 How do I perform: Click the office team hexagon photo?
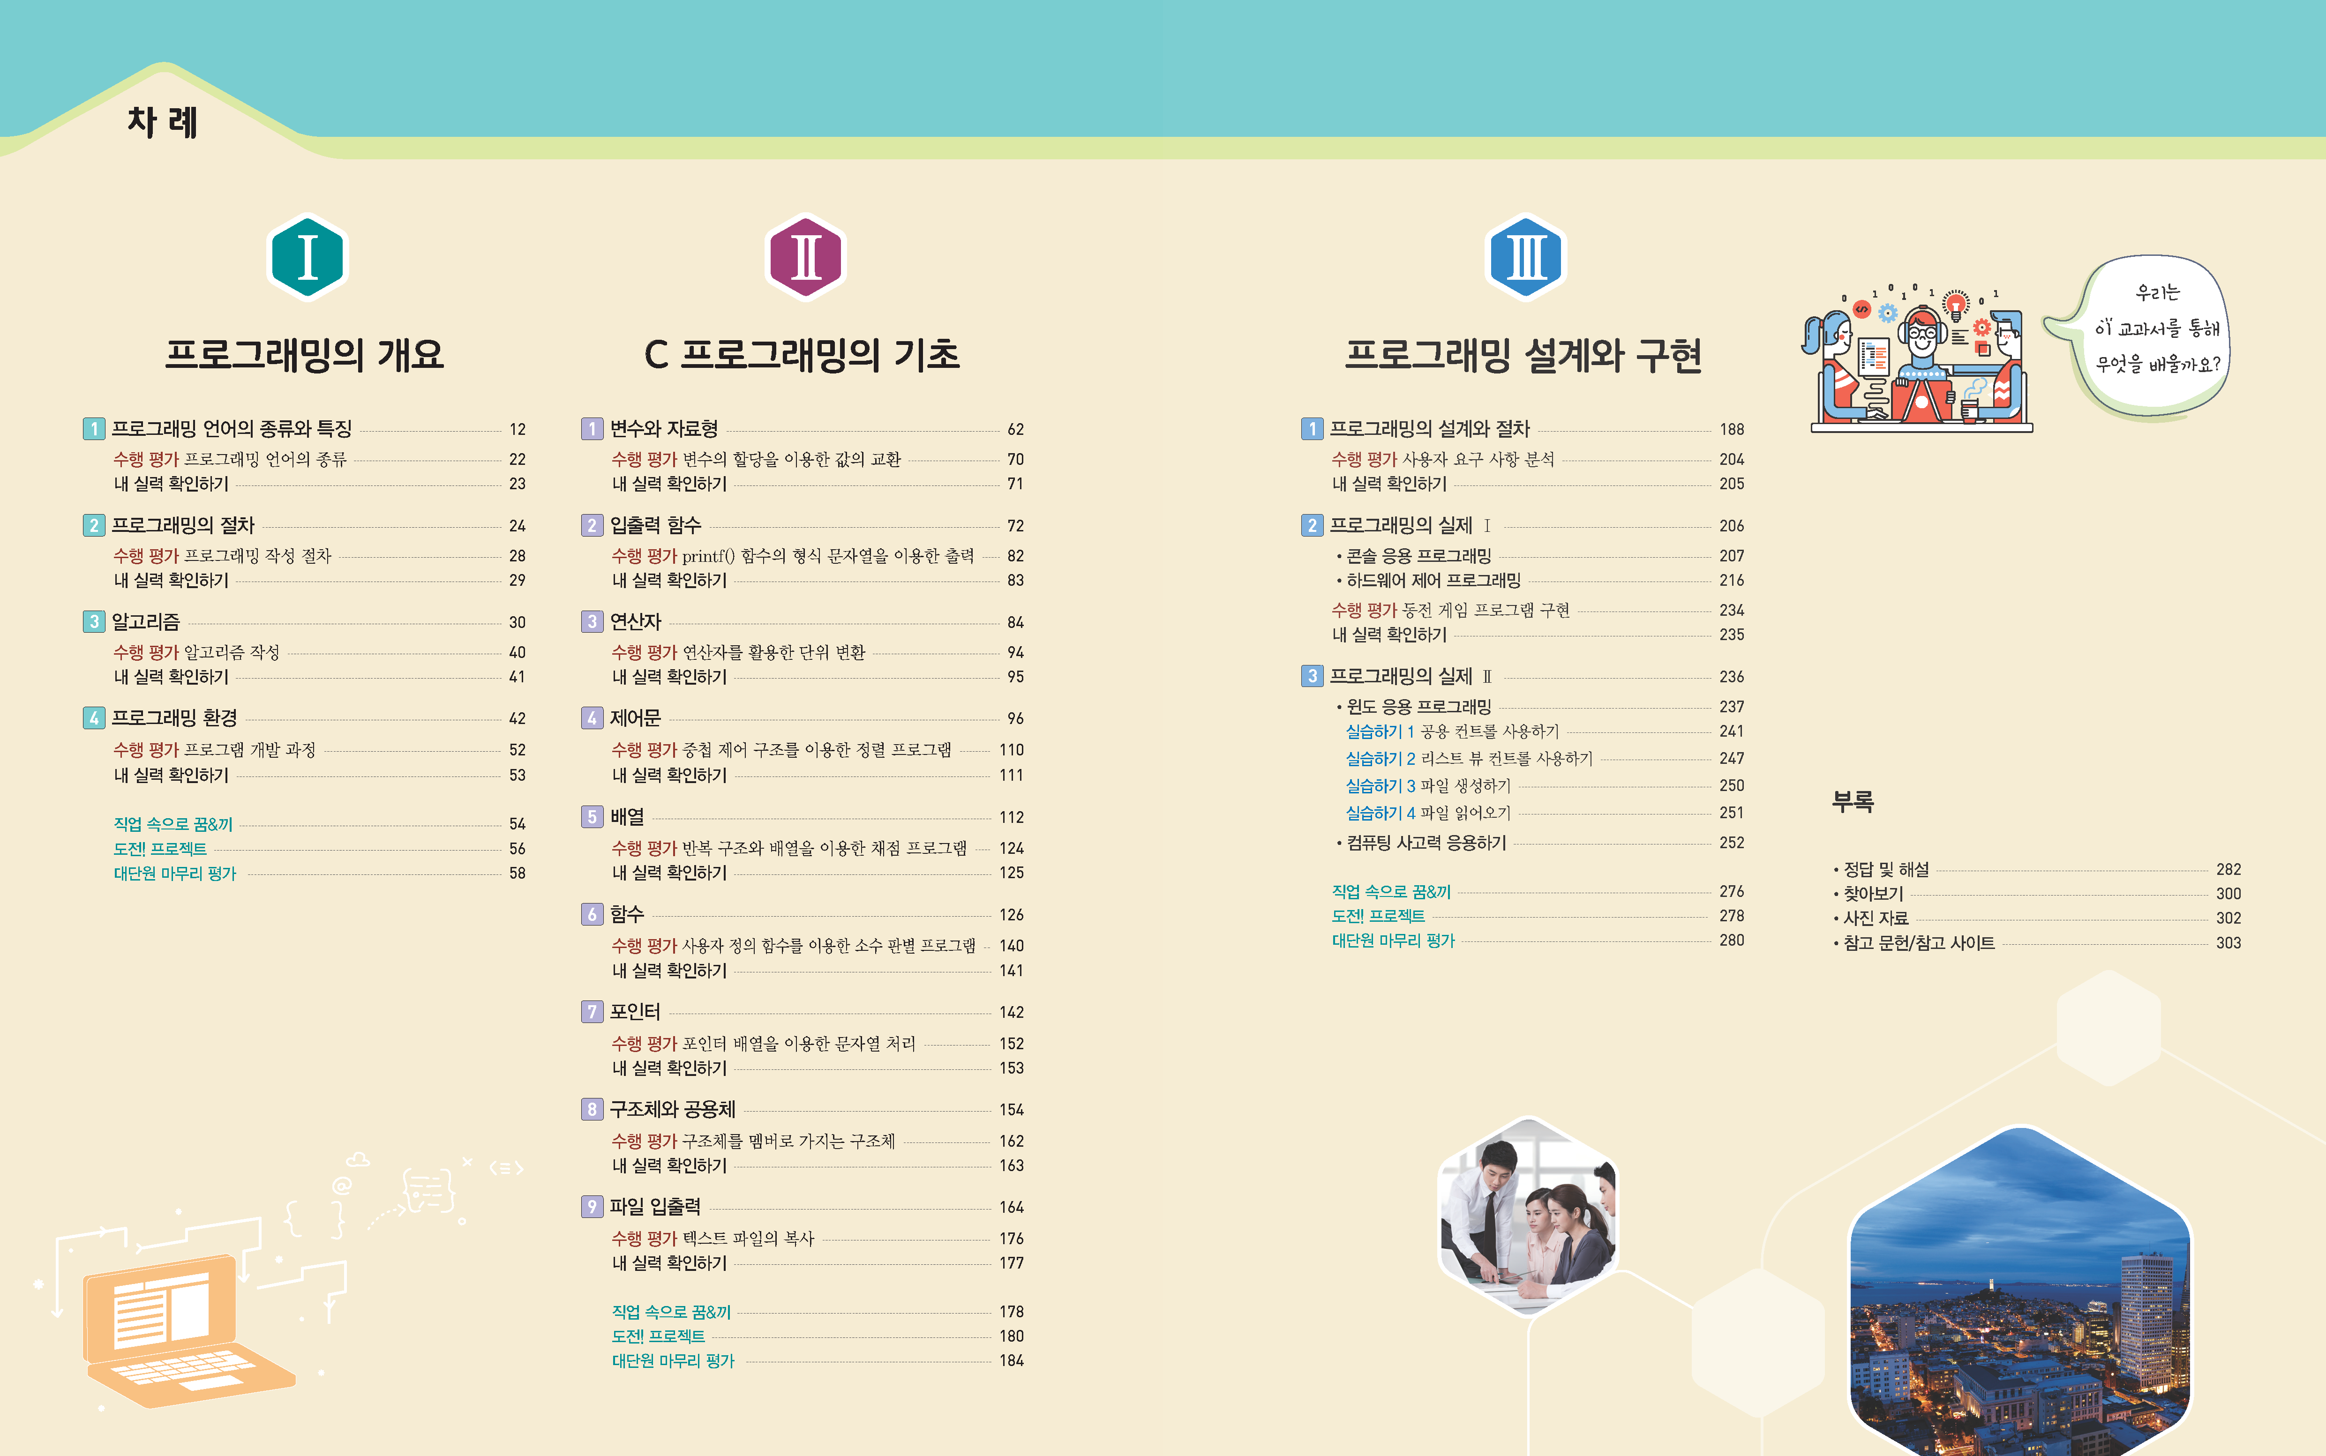[x=1528, y=1216]
